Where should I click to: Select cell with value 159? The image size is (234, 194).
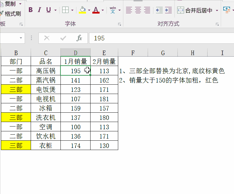click(75, 108)
